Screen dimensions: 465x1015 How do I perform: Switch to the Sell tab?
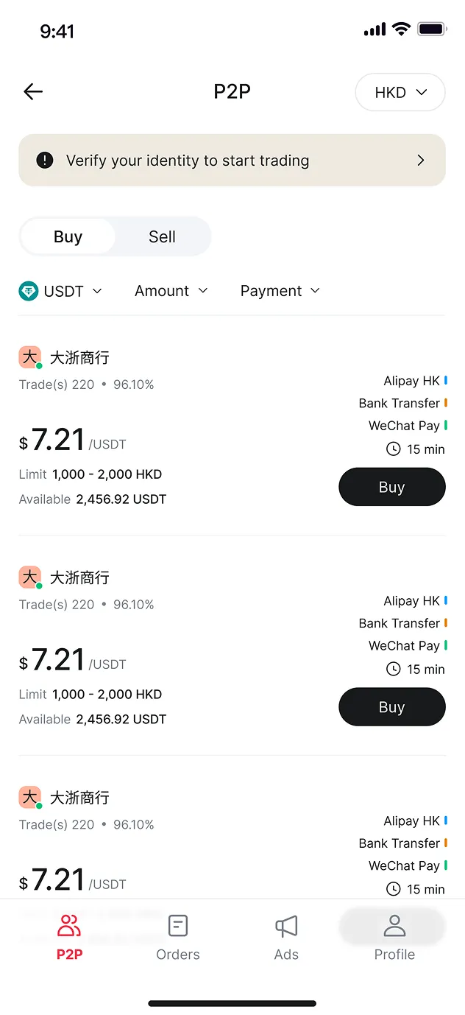tap(162, 236)
